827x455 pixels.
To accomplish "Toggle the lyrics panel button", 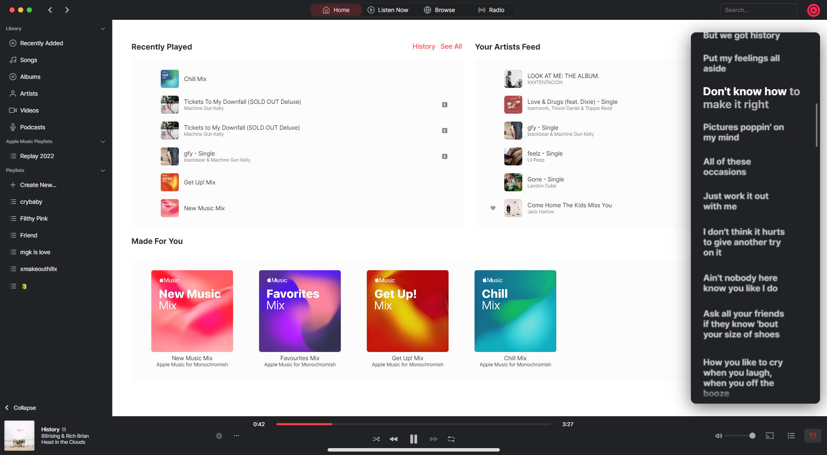I will (813, 436).
